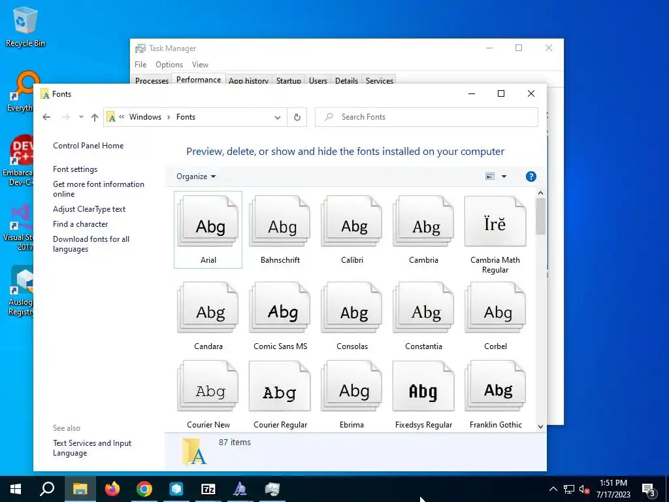Viewport: 669px width, 502px height.
Task: Switch to Details tab in Task Manager
Action: [346, 80]
